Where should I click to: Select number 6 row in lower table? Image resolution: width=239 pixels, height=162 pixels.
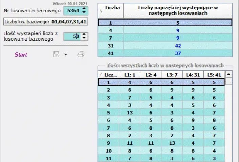click(x=161, y=120)
